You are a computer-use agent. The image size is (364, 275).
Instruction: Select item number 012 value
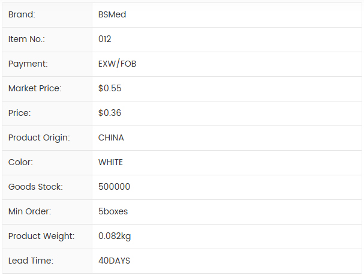(105, 39)
